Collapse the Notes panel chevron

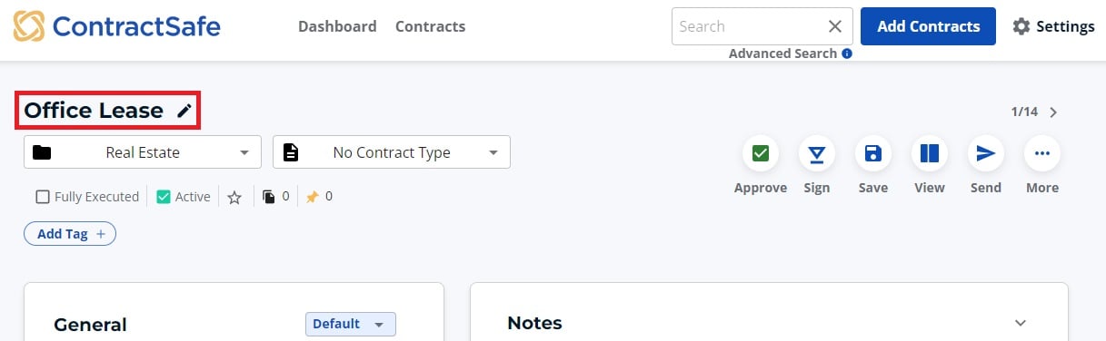point(1021,323)
